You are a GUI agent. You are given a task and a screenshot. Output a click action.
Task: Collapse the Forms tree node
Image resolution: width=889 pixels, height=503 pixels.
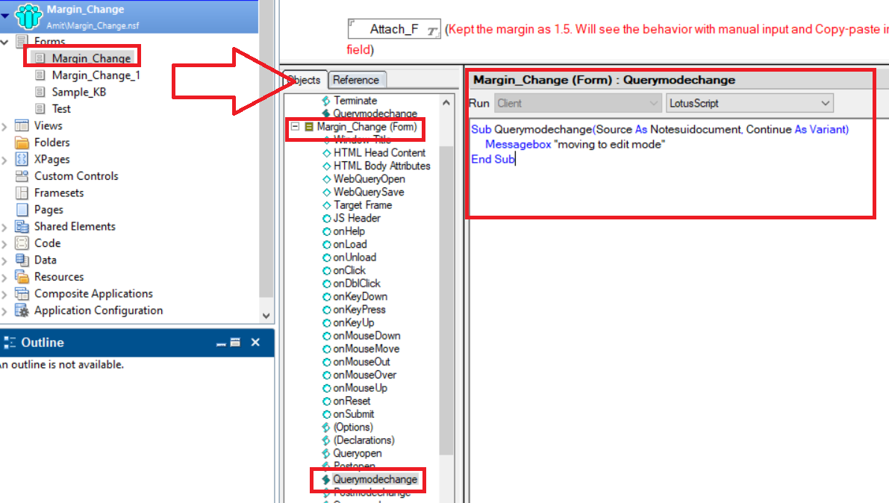[6, 42]
